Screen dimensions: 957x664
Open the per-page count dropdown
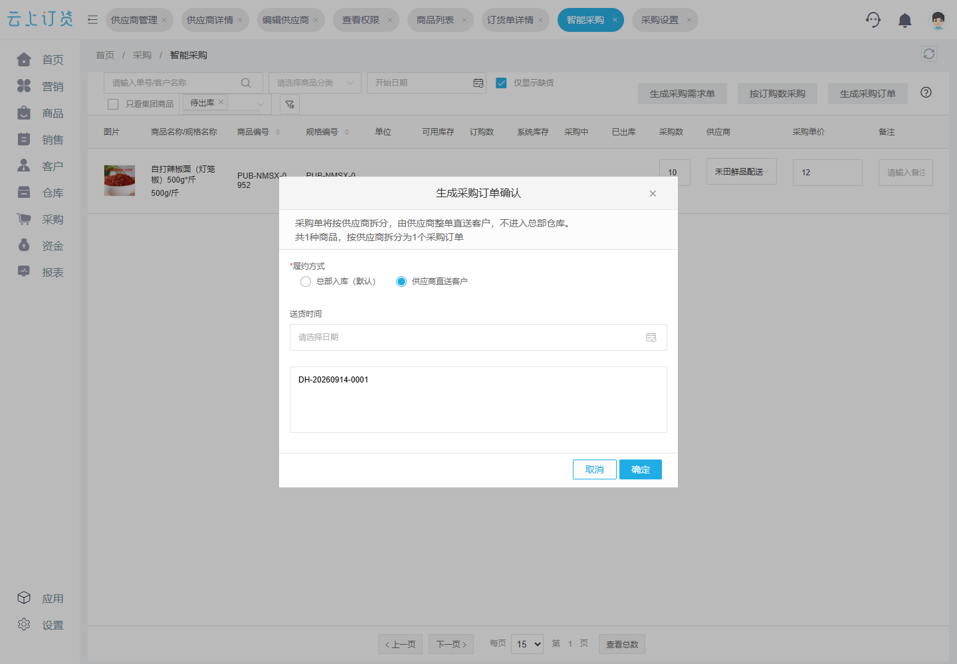click(x=527, y=644)
